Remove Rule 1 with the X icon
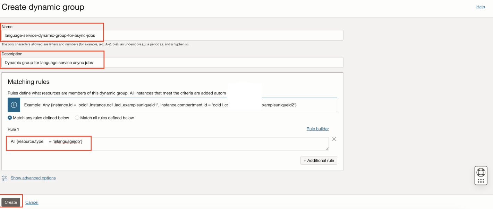 tap(334, 139)
